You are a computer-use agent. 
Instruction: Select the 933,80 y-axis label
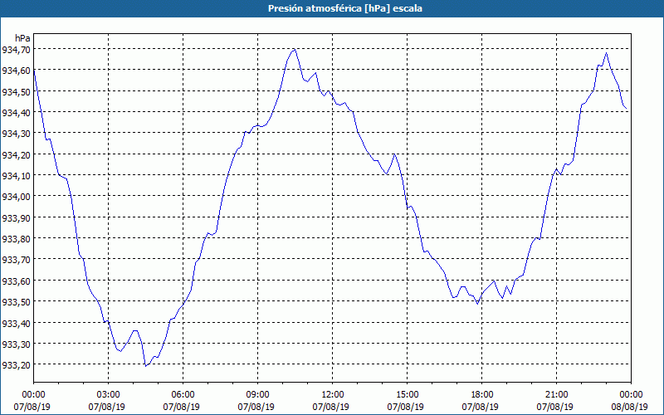click(x=16, y=239)
